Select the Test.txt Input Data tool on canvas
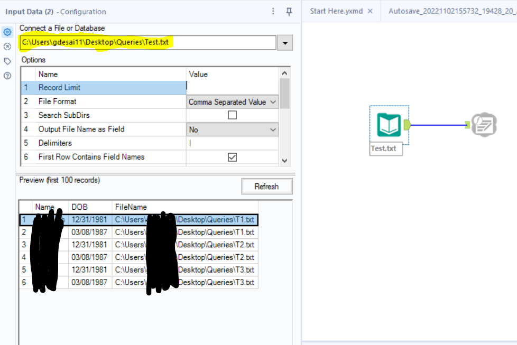Screen dimensions: 517x345 point(389,124)
